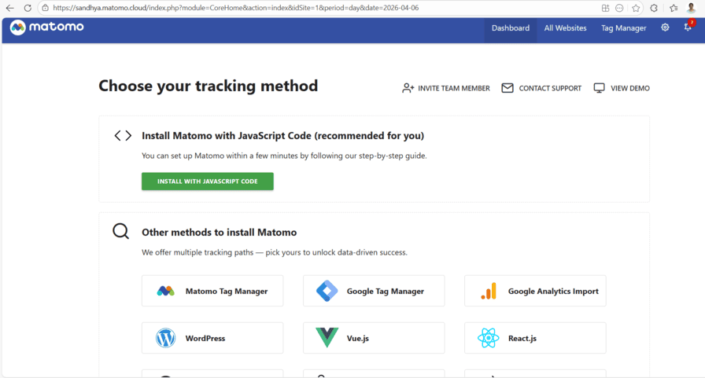Click the View Demo link text

click(630, 89)
